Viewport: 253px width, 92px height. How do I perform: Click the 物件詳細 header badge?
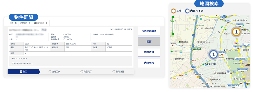click(24, 17)
